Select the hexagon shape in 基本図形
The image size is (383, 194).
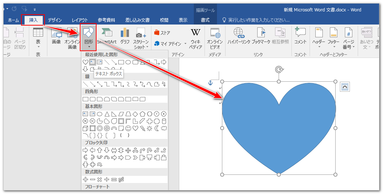pyautogui.click(x=150, y=114)
